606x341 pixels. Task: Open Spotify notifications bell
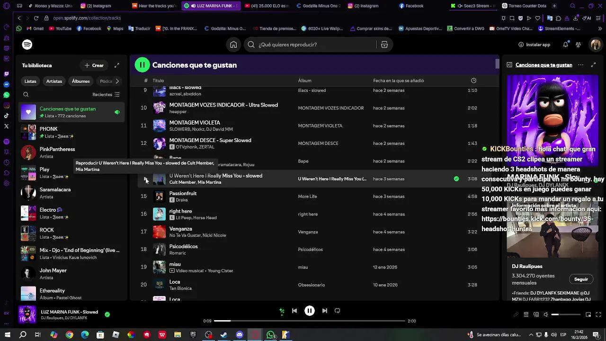(x=565, y=45)
